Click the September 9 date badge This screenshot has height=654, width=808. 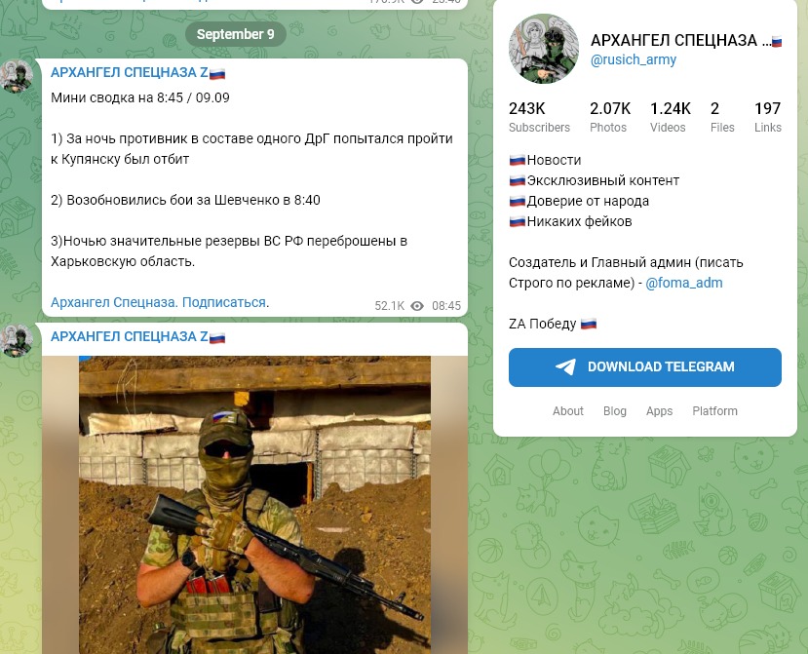[x=236, y=34]
